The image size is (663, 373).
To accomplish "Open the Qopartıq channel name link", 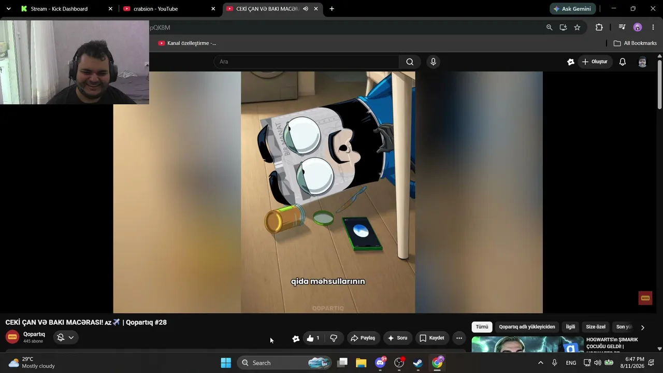I will tap(34, 334).
